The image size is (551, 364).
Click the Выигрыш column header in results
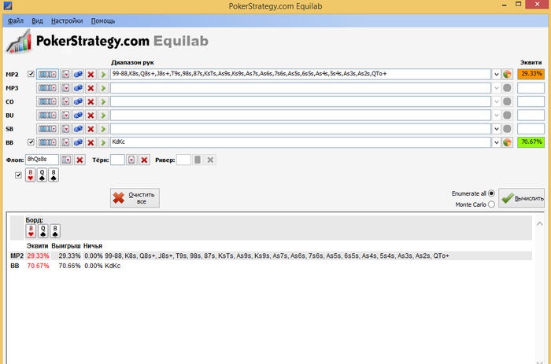coord(66,246)
